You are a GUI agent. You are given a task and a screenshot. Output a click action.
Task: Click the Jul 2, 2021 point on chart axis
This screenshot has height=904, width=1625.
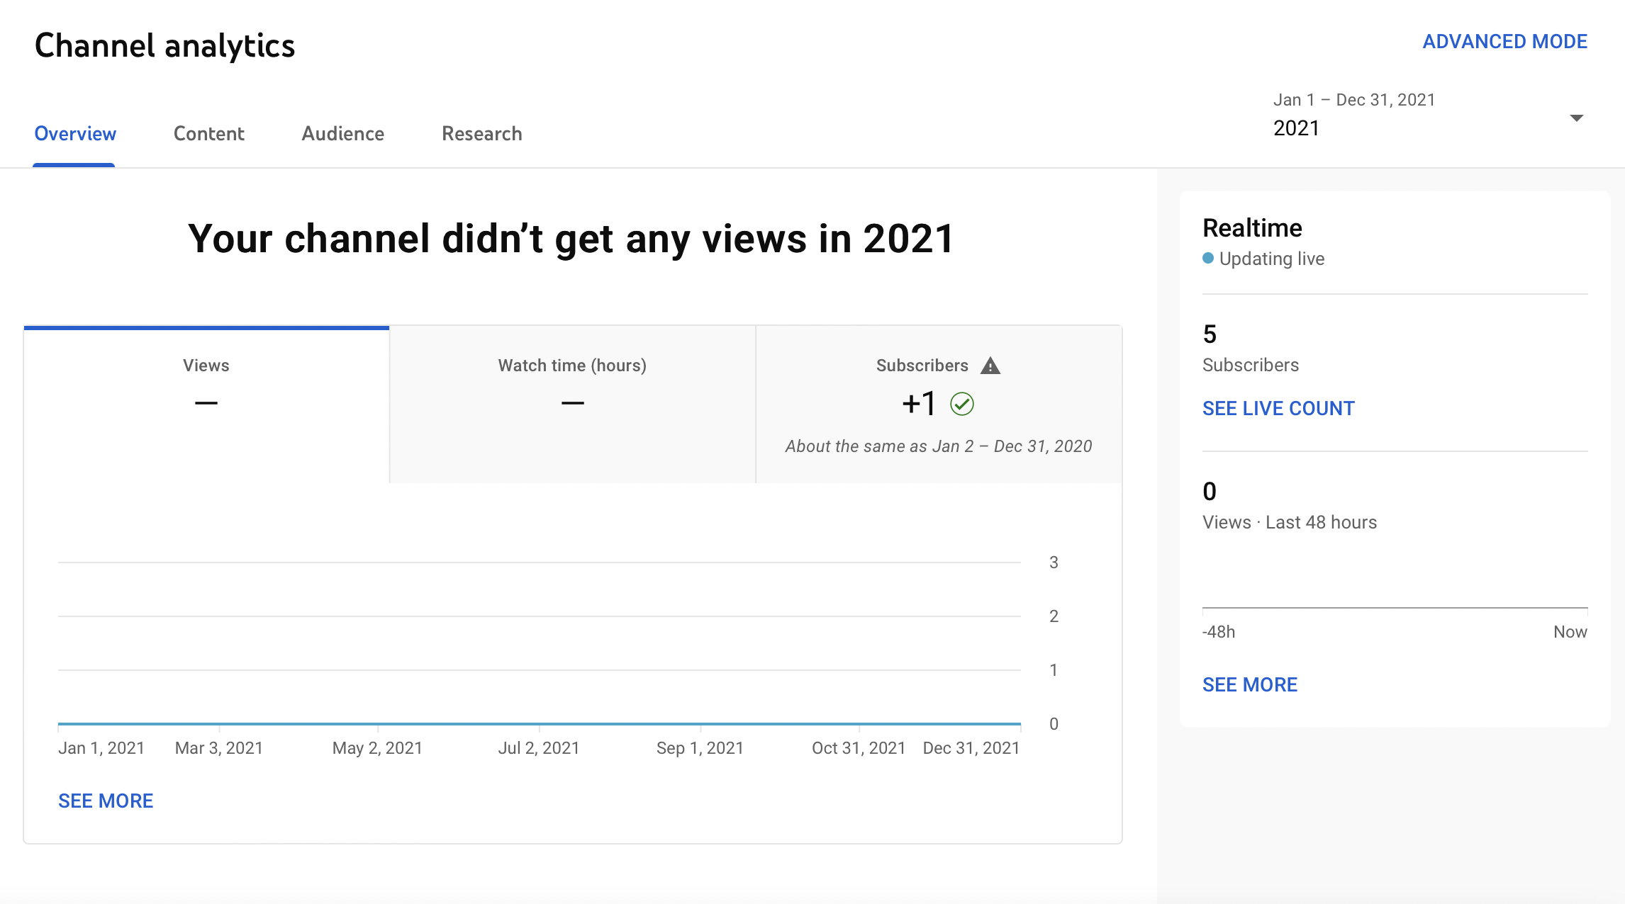pos(539,747)
